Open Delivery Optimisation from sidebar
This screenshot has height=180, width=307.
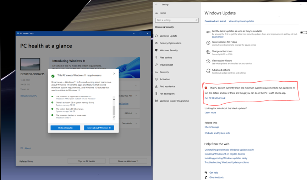coord(170,43)
